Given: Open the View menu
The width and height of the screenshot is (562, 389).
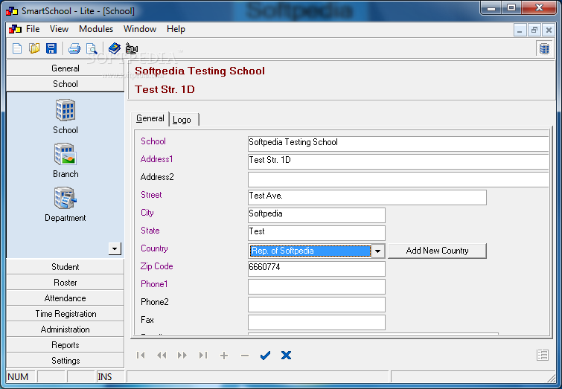Looking at the screenshot, I should (59, 29).
